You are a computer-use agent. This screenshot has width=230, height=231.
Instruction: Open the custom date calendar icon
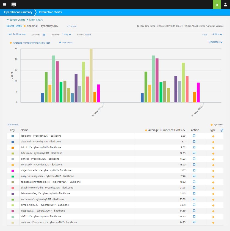point(44,35)
